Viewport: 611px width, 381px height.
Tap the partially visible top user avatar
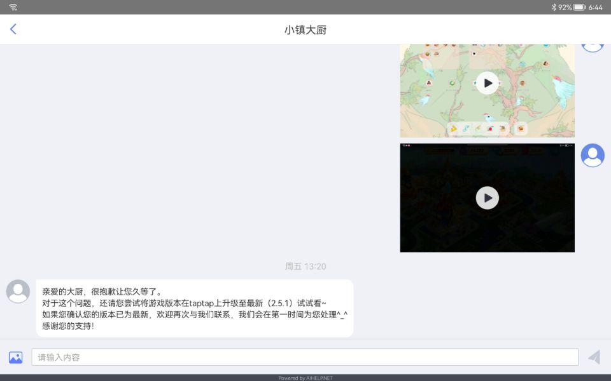[593, 48]
